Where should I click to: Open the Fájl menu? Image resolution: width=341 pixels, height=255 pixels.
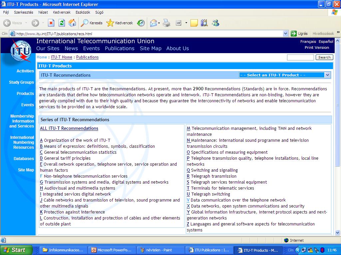pyautogui.click(x=6, y=12)
